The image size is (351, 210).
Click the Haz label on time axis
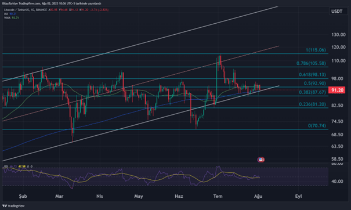tap(179, 196)
